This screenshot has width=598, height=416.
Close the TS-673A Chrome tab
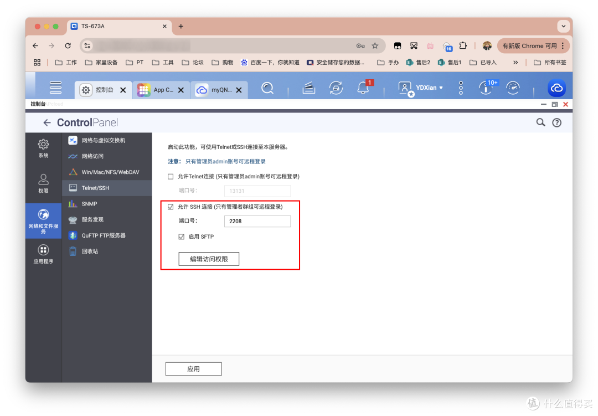[x=164, y=27]
